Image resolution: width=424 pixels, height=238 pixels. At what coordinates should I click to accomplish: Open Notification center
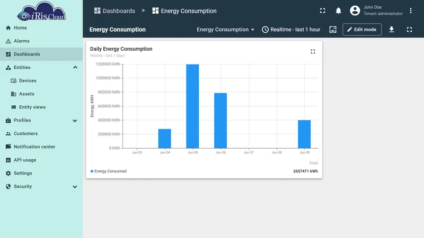[41, 147]
